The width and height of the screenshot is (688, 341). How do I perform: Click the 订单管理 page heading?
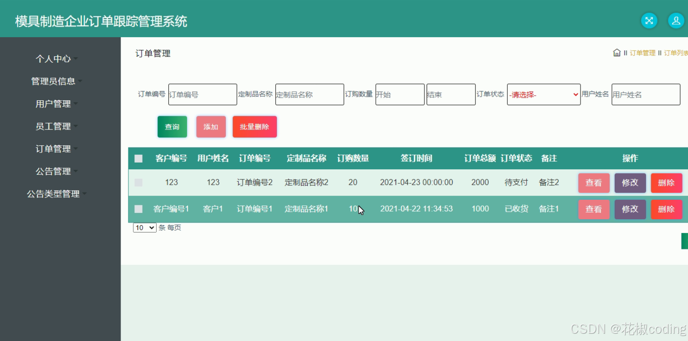(x=153, y=54)
